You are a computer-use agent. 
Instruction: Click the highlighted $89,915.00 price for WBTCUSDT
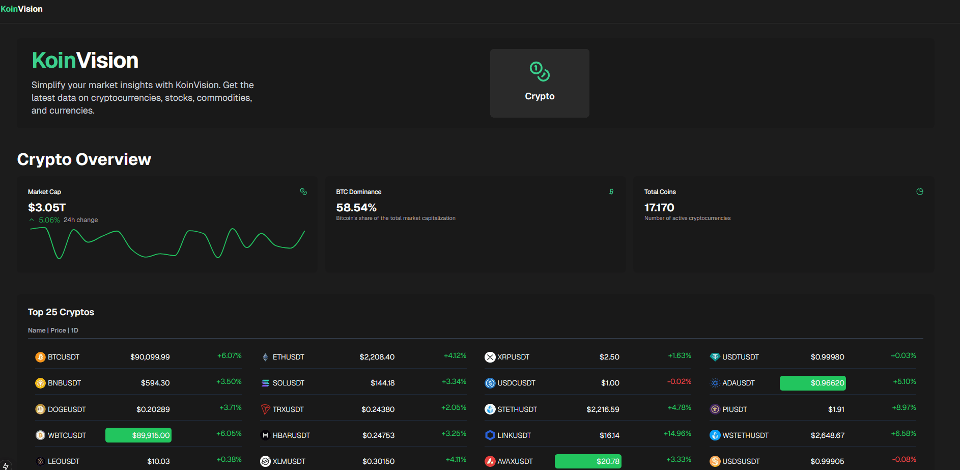(138, 435)
